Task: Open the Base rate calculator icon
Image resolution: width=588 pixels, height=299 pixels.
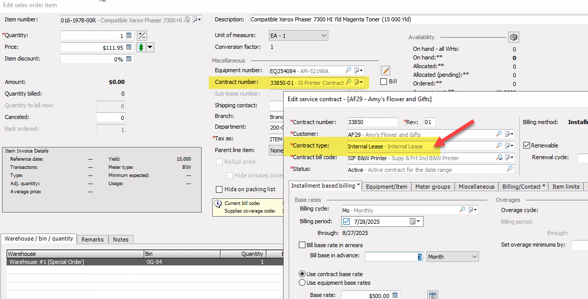Action: pyautogui.click(x=395, y=295)
